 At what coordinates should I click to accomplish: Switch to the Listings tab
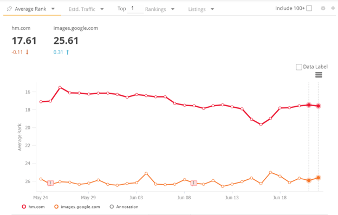coord(197,9)
